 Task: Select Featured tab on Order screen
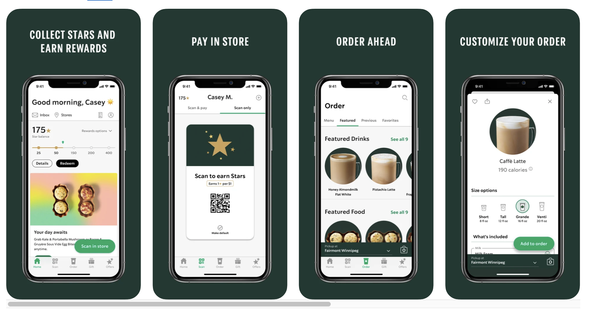[347, 121]
